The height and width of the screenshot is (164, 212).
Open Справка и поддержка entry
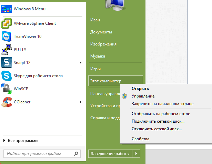coord(105,118)
